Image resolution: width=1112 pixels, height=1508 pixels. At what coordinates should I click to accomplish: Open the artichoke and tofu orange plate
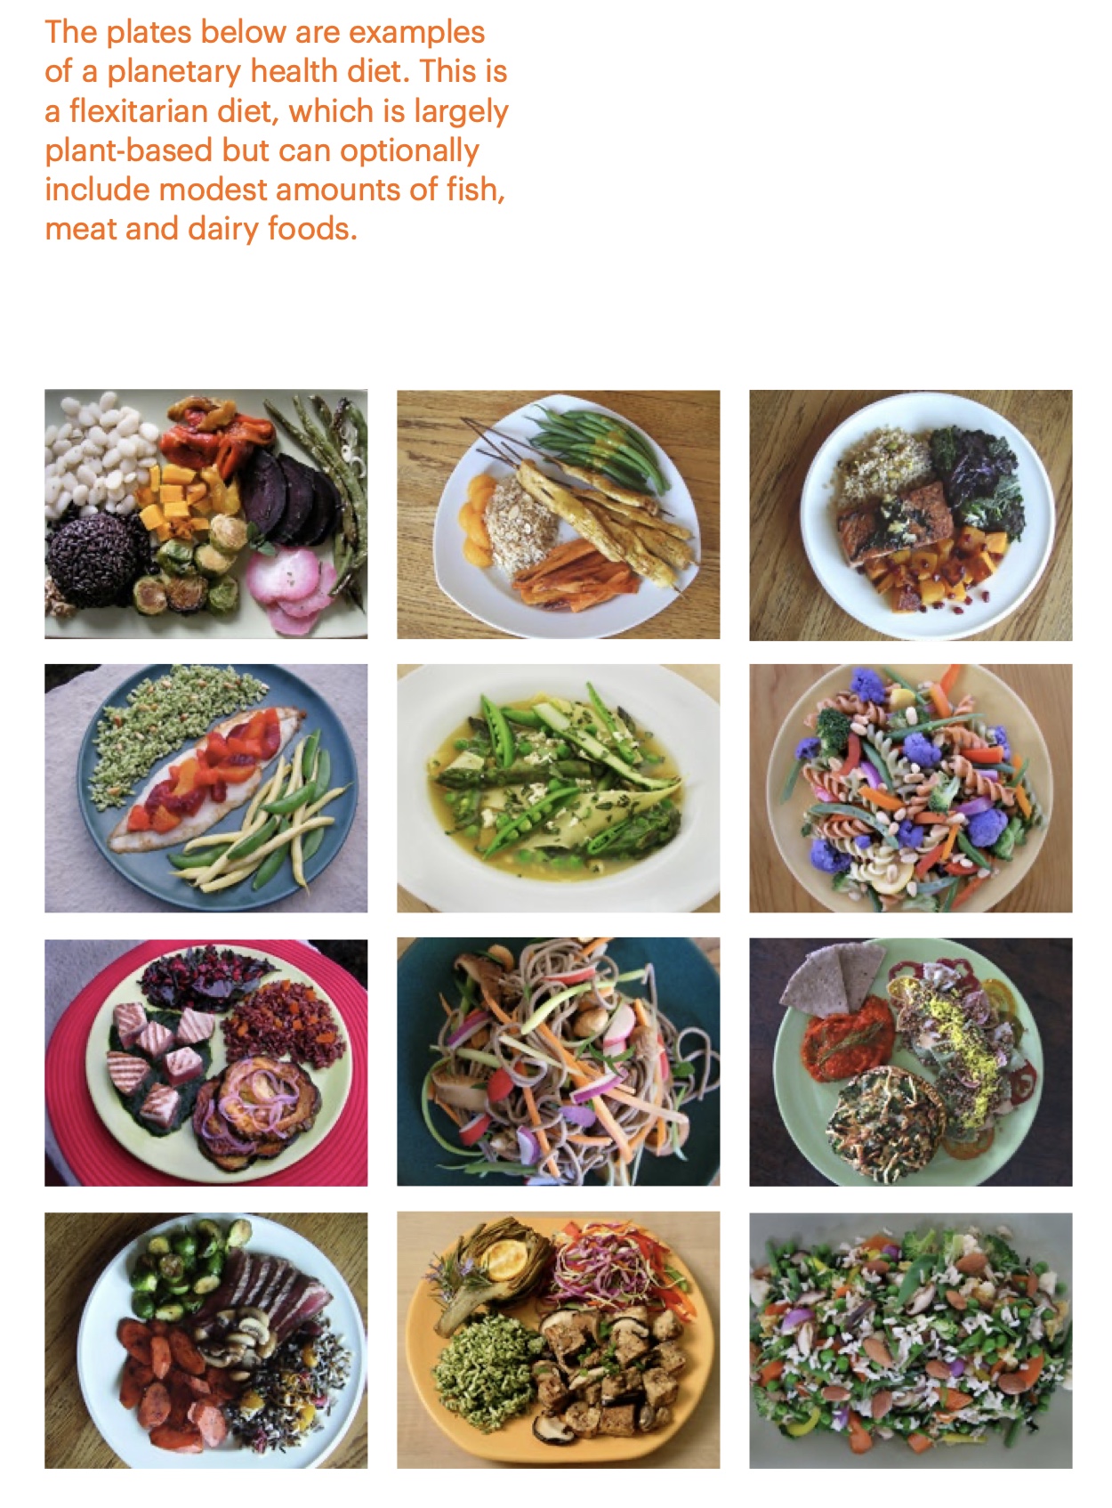(558, 1340)
